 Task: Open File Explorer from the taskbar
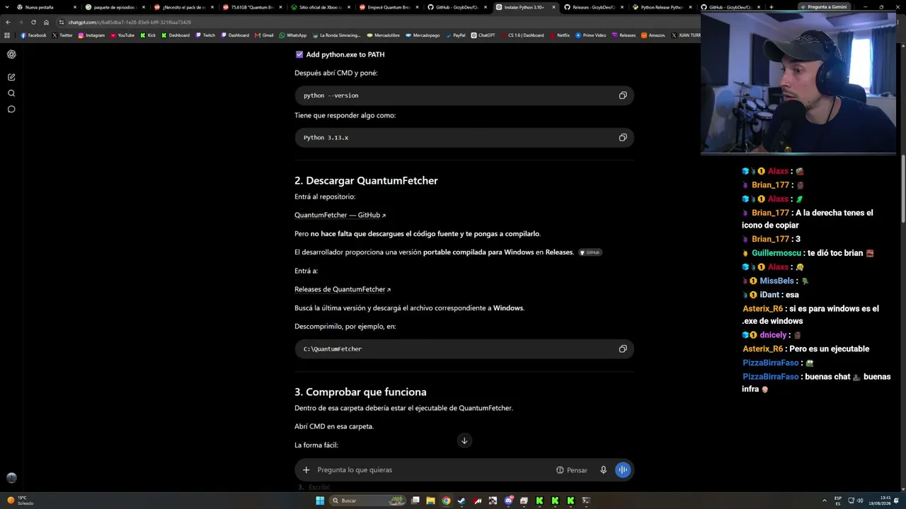point(430,501)
